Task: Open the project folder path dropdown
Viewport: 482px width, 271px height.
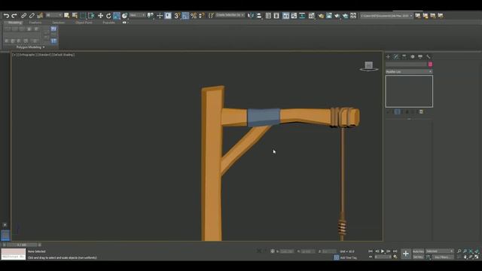Action: (386, 15)
